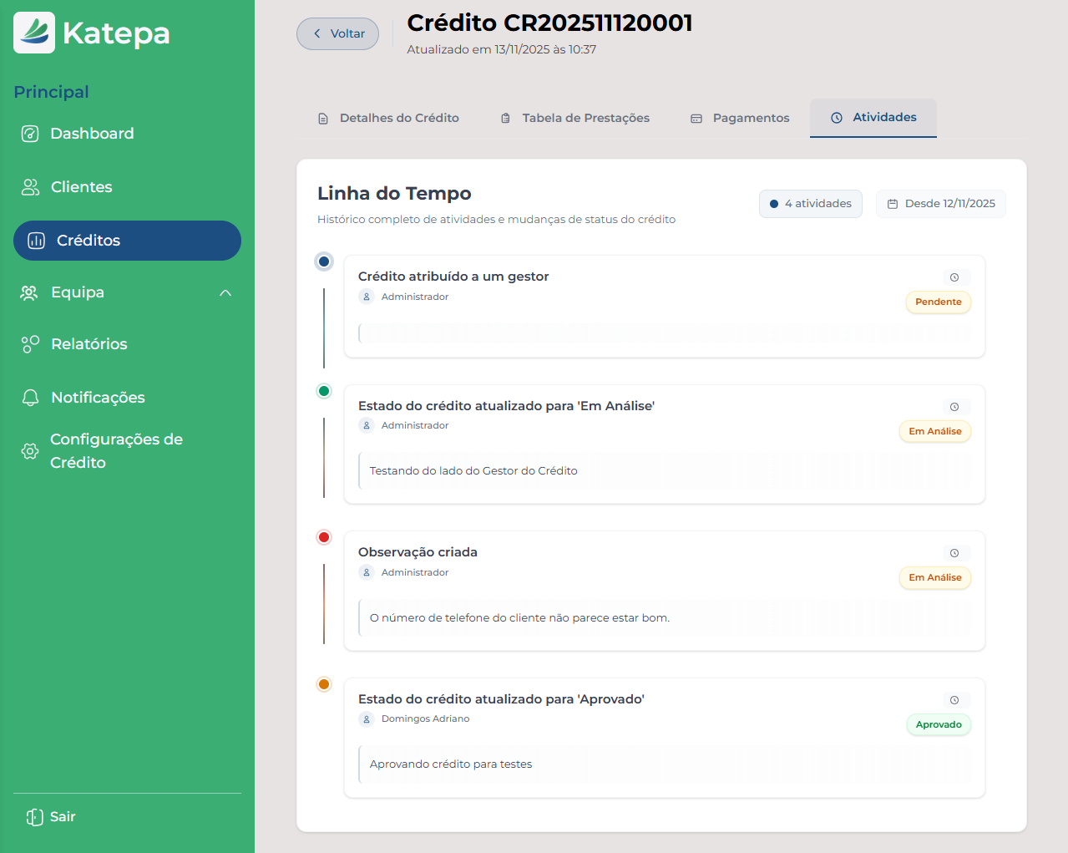Switch to Detalhes do Crédito tab

pyautogui.click(x=389, y=118)
